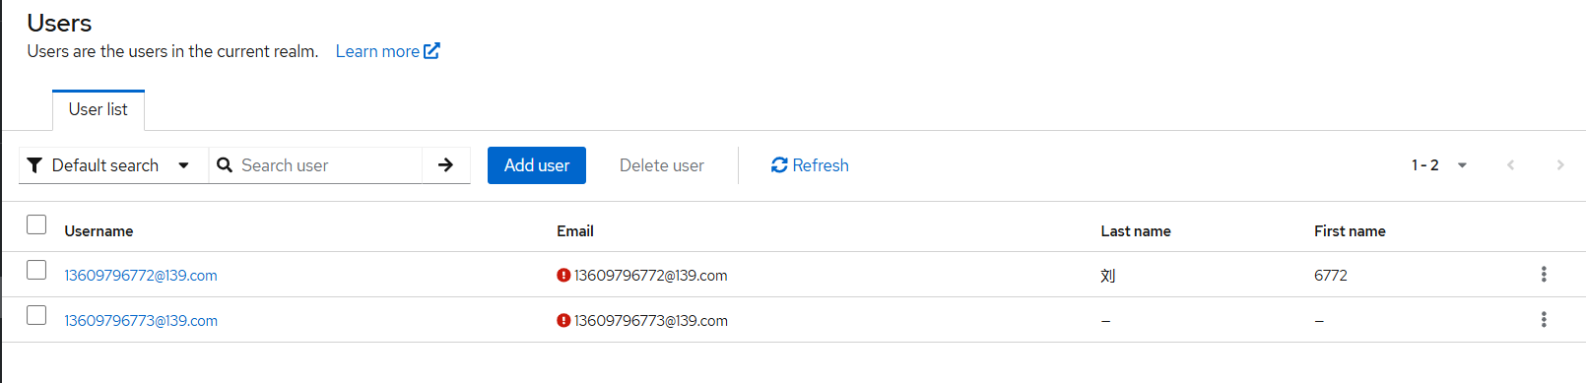This screenshot has width=1586, height=383.
Task: Switch to the User list tab
Action: [x=99, y=109]
